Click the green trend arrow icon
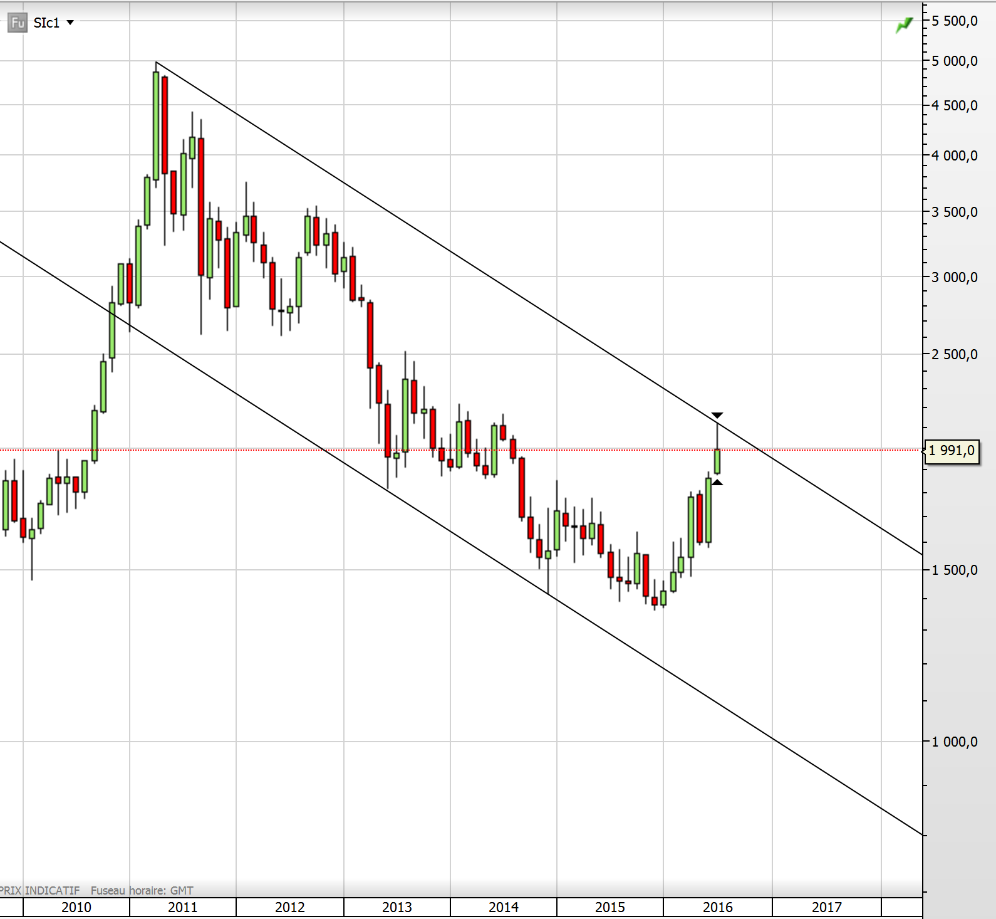The width and height of the screenshot is (996, 919). (x=904, y=25)
